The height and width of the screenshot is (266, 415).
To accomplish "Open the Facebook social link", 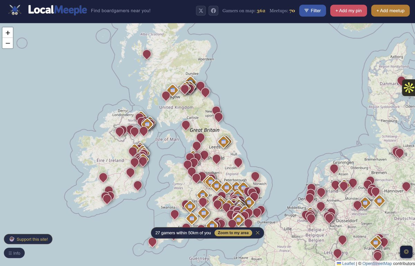I will click(x=213, y=11).
